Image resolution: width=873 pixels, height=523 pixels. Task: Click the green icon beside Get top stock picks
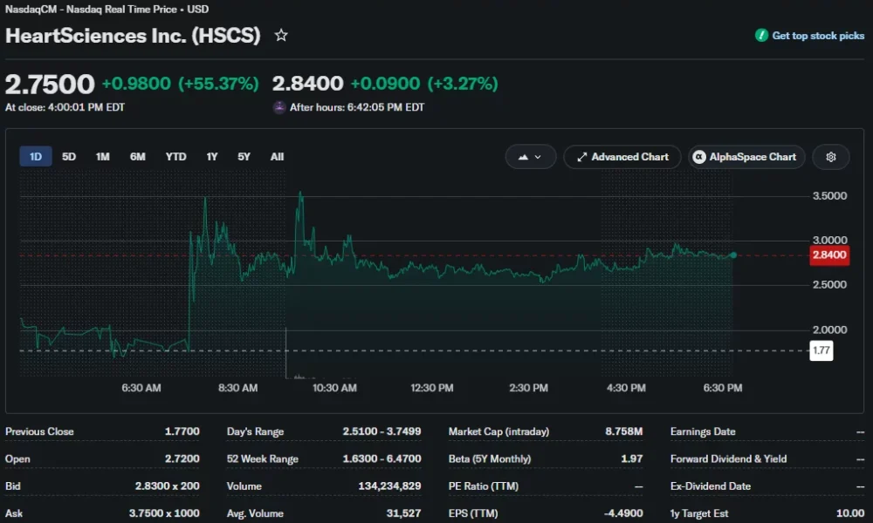click(x=761, y=36)
